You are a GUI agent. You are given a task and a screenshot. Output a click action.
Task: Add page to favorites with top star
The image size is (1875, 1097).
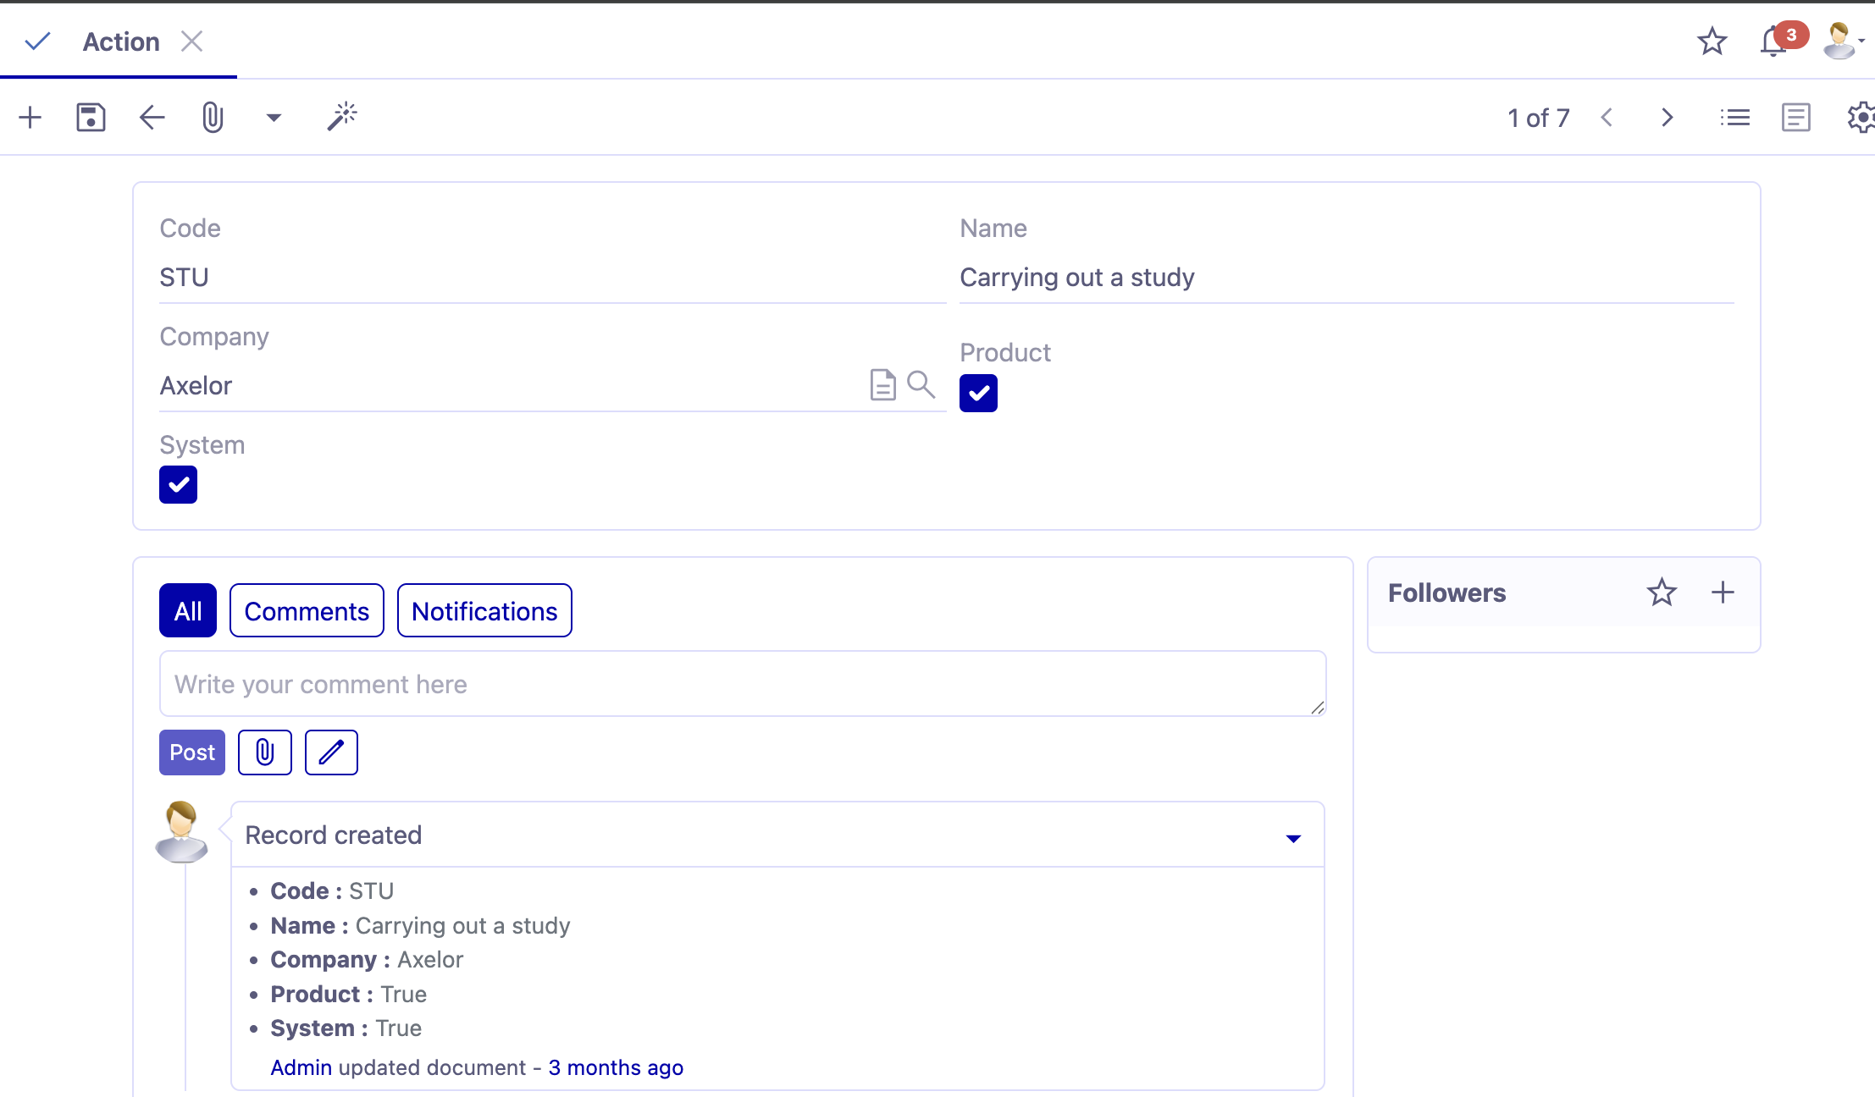point(1712,41)
